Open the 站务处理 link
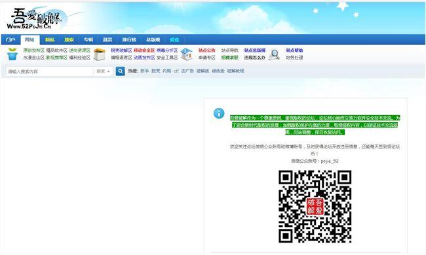 click(294, 58)
